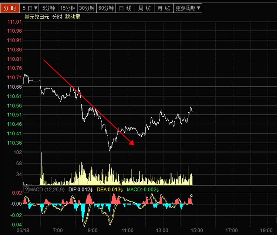Viewport: 277px width, 235px height.
Task: Click the MACD help question mark icon
Action: pyautogui.click(x=26, y=190)
